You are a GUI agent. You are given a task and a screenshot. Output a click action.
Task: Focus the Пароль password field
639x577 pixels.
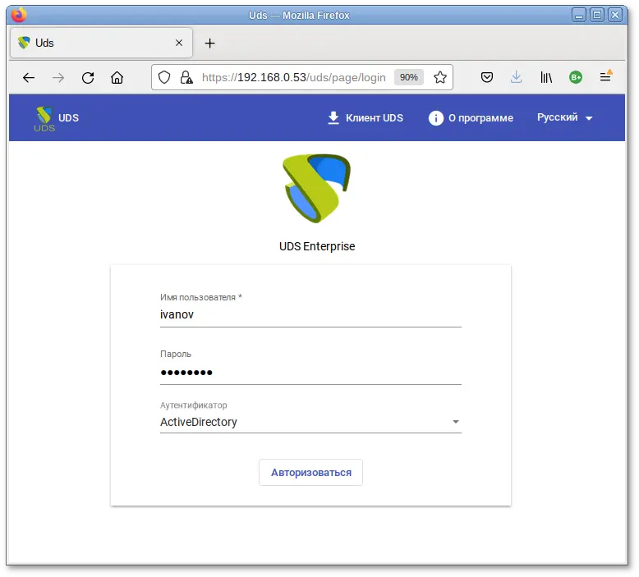310,372
